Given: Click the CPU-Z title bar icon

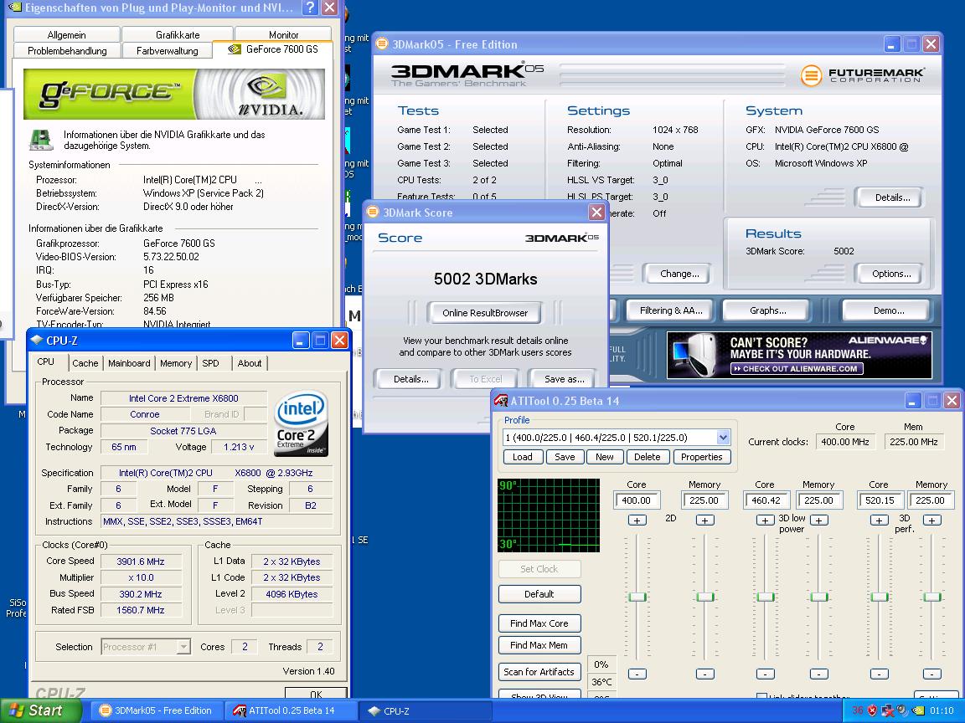Looking at the screenshot, I should click(x=37, y=340).
